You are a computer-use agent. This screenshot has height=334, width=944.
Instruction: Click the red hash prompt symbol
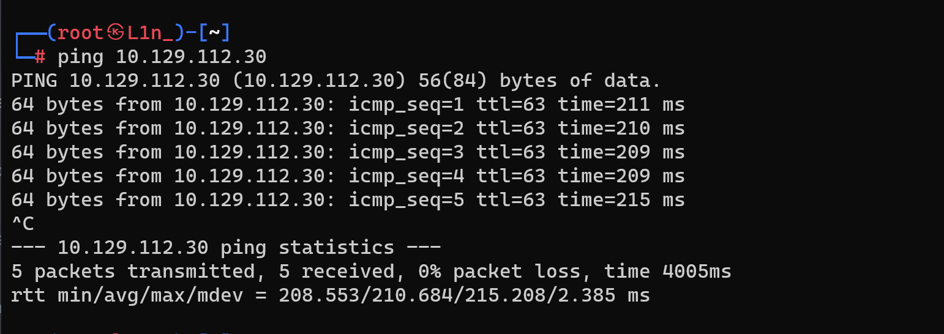click(x=40, y=57)
